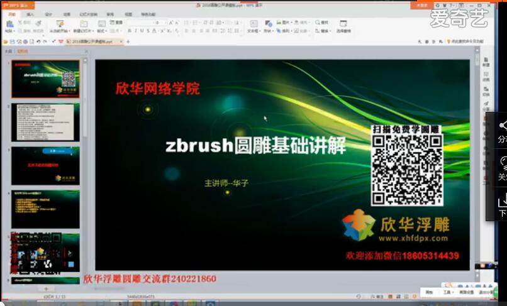Click the Format Painter brush icon
This screenshot has height=306, width=507.
click(38, 23)
